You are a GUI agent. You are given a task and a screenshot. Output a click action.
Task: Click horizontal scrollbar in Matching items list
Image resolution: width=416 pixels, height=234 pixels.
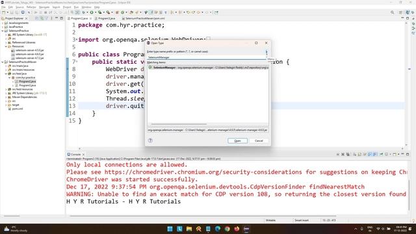pyautogui.click(x=179, y=124)
